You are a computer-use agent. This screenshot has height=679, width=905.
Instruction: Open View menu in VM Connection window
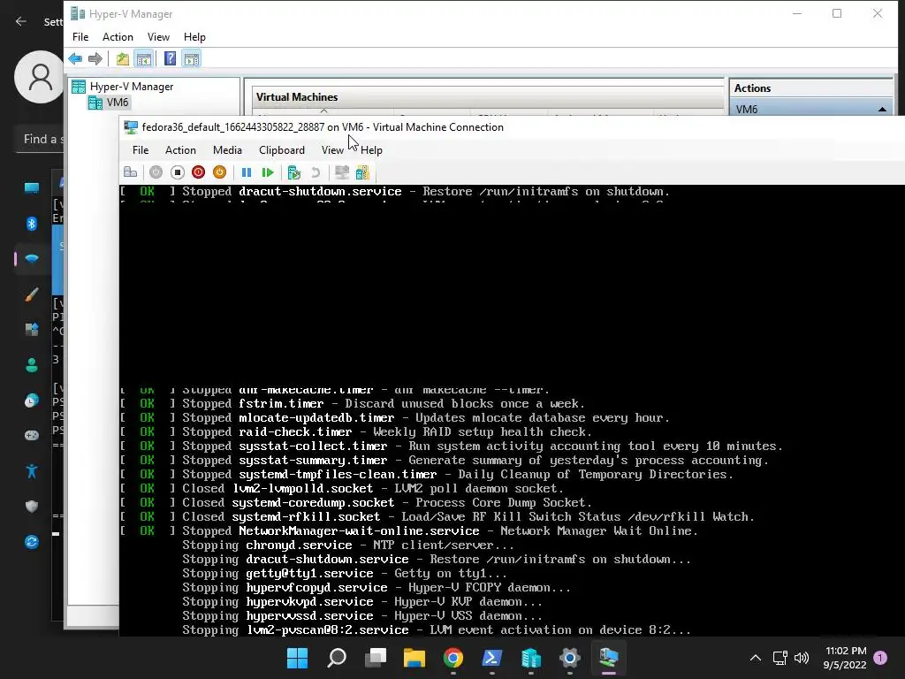(332, 150)
